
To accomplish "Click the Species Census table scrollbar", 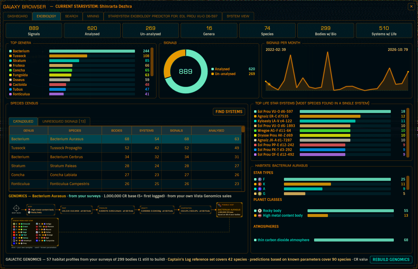I will point(243,129).
